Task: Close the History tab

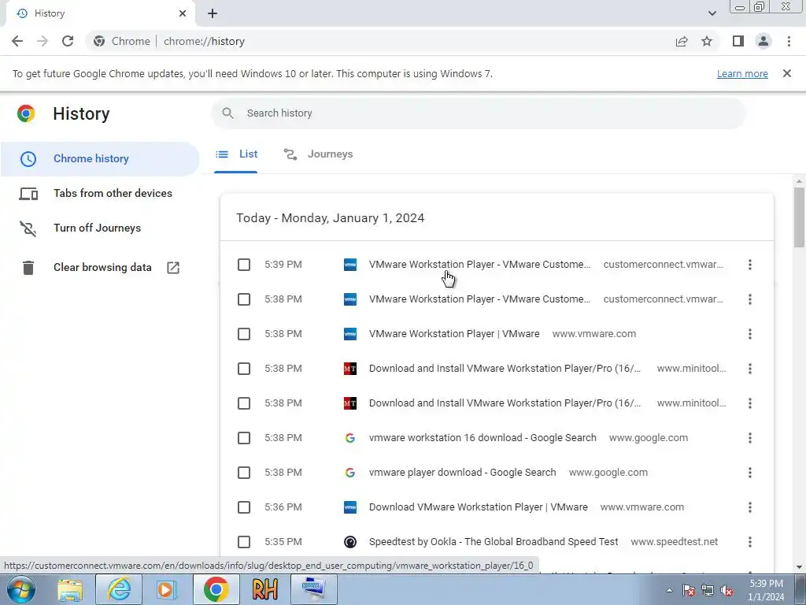Action: click(183, 13)
